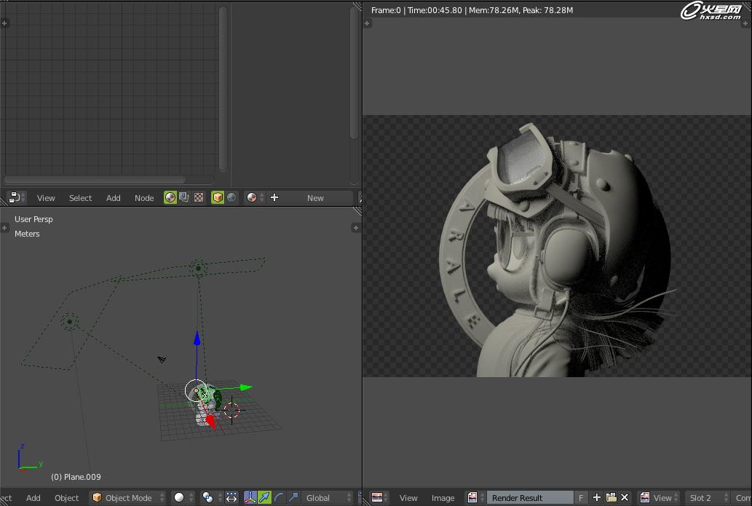Select the upper area lamp in viewport
This screenshot has width=752, height=506.
tap(198, 269)
